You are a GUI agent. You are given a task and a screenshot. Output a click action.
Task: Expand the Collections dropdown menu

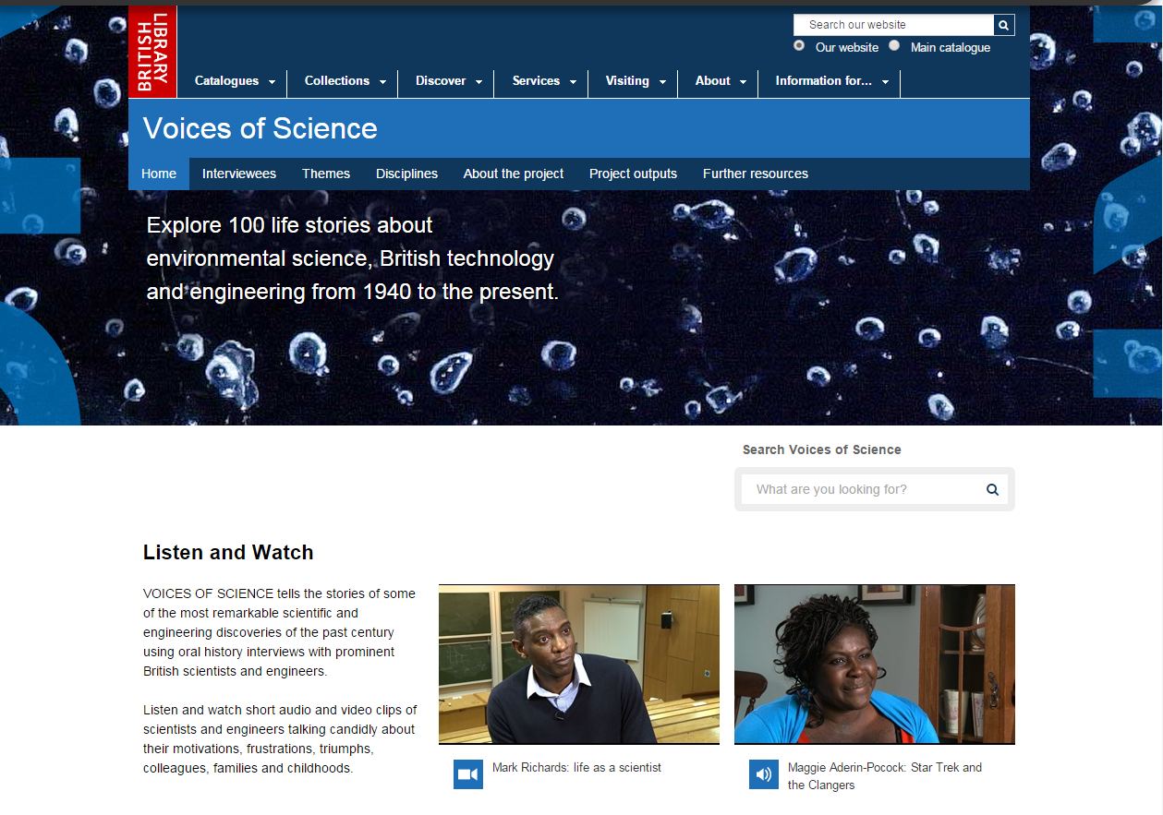[x=345, y=81]
